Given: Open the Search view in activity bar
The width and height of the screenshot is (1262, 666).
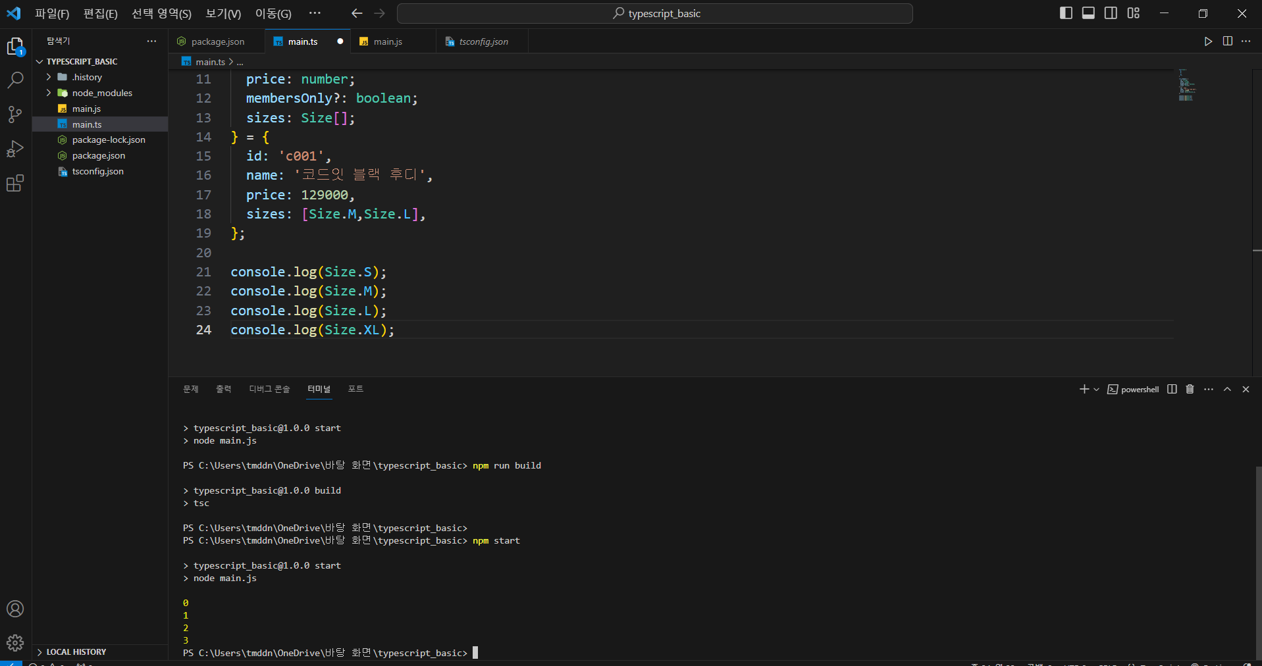Looking at the screenshot, I should click(15, 80).
